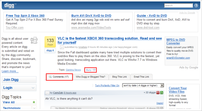Click the Toy-Offer.com ad URL
This screenshot has width=202, height=111.
[15, 28]
